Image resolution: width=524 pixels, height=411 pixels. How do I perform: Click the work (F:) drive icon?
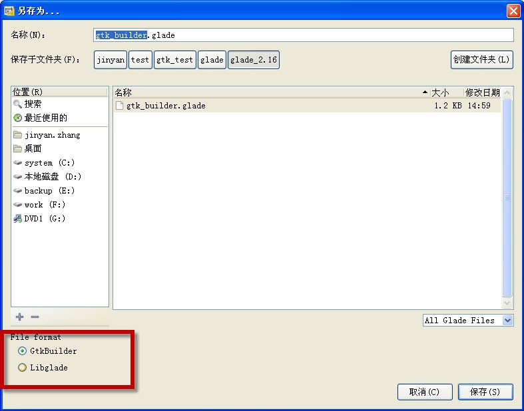click(x=17, y=205)
